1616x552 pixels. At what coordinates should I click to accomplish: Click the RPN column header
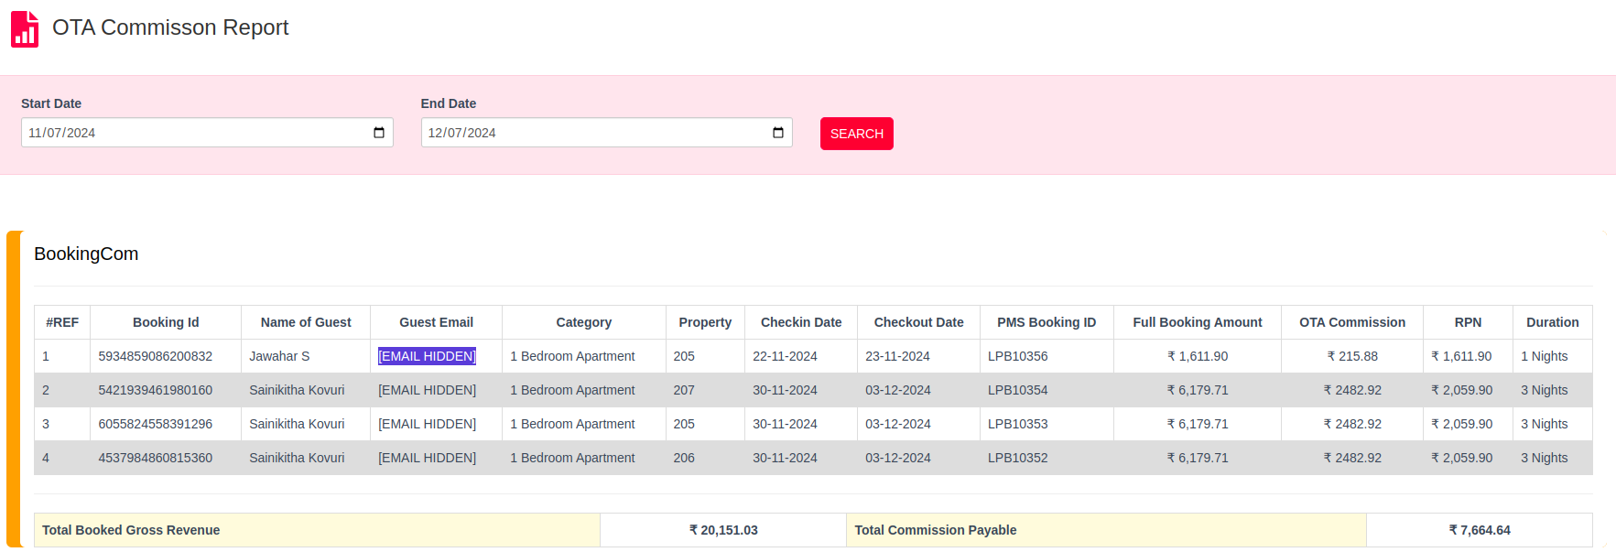point(1468,322)
